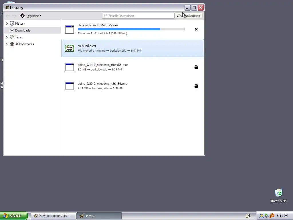Close the Library window
This screenshot has height=220, width=293.
(x=201, y=8)
